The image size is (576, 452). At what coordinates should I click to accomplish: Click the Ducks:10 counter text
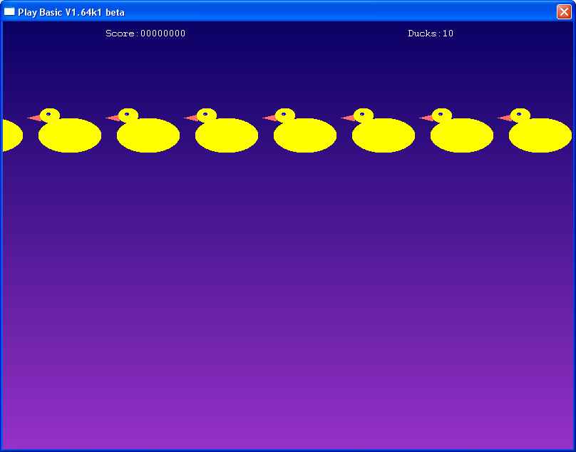(431, 34)
